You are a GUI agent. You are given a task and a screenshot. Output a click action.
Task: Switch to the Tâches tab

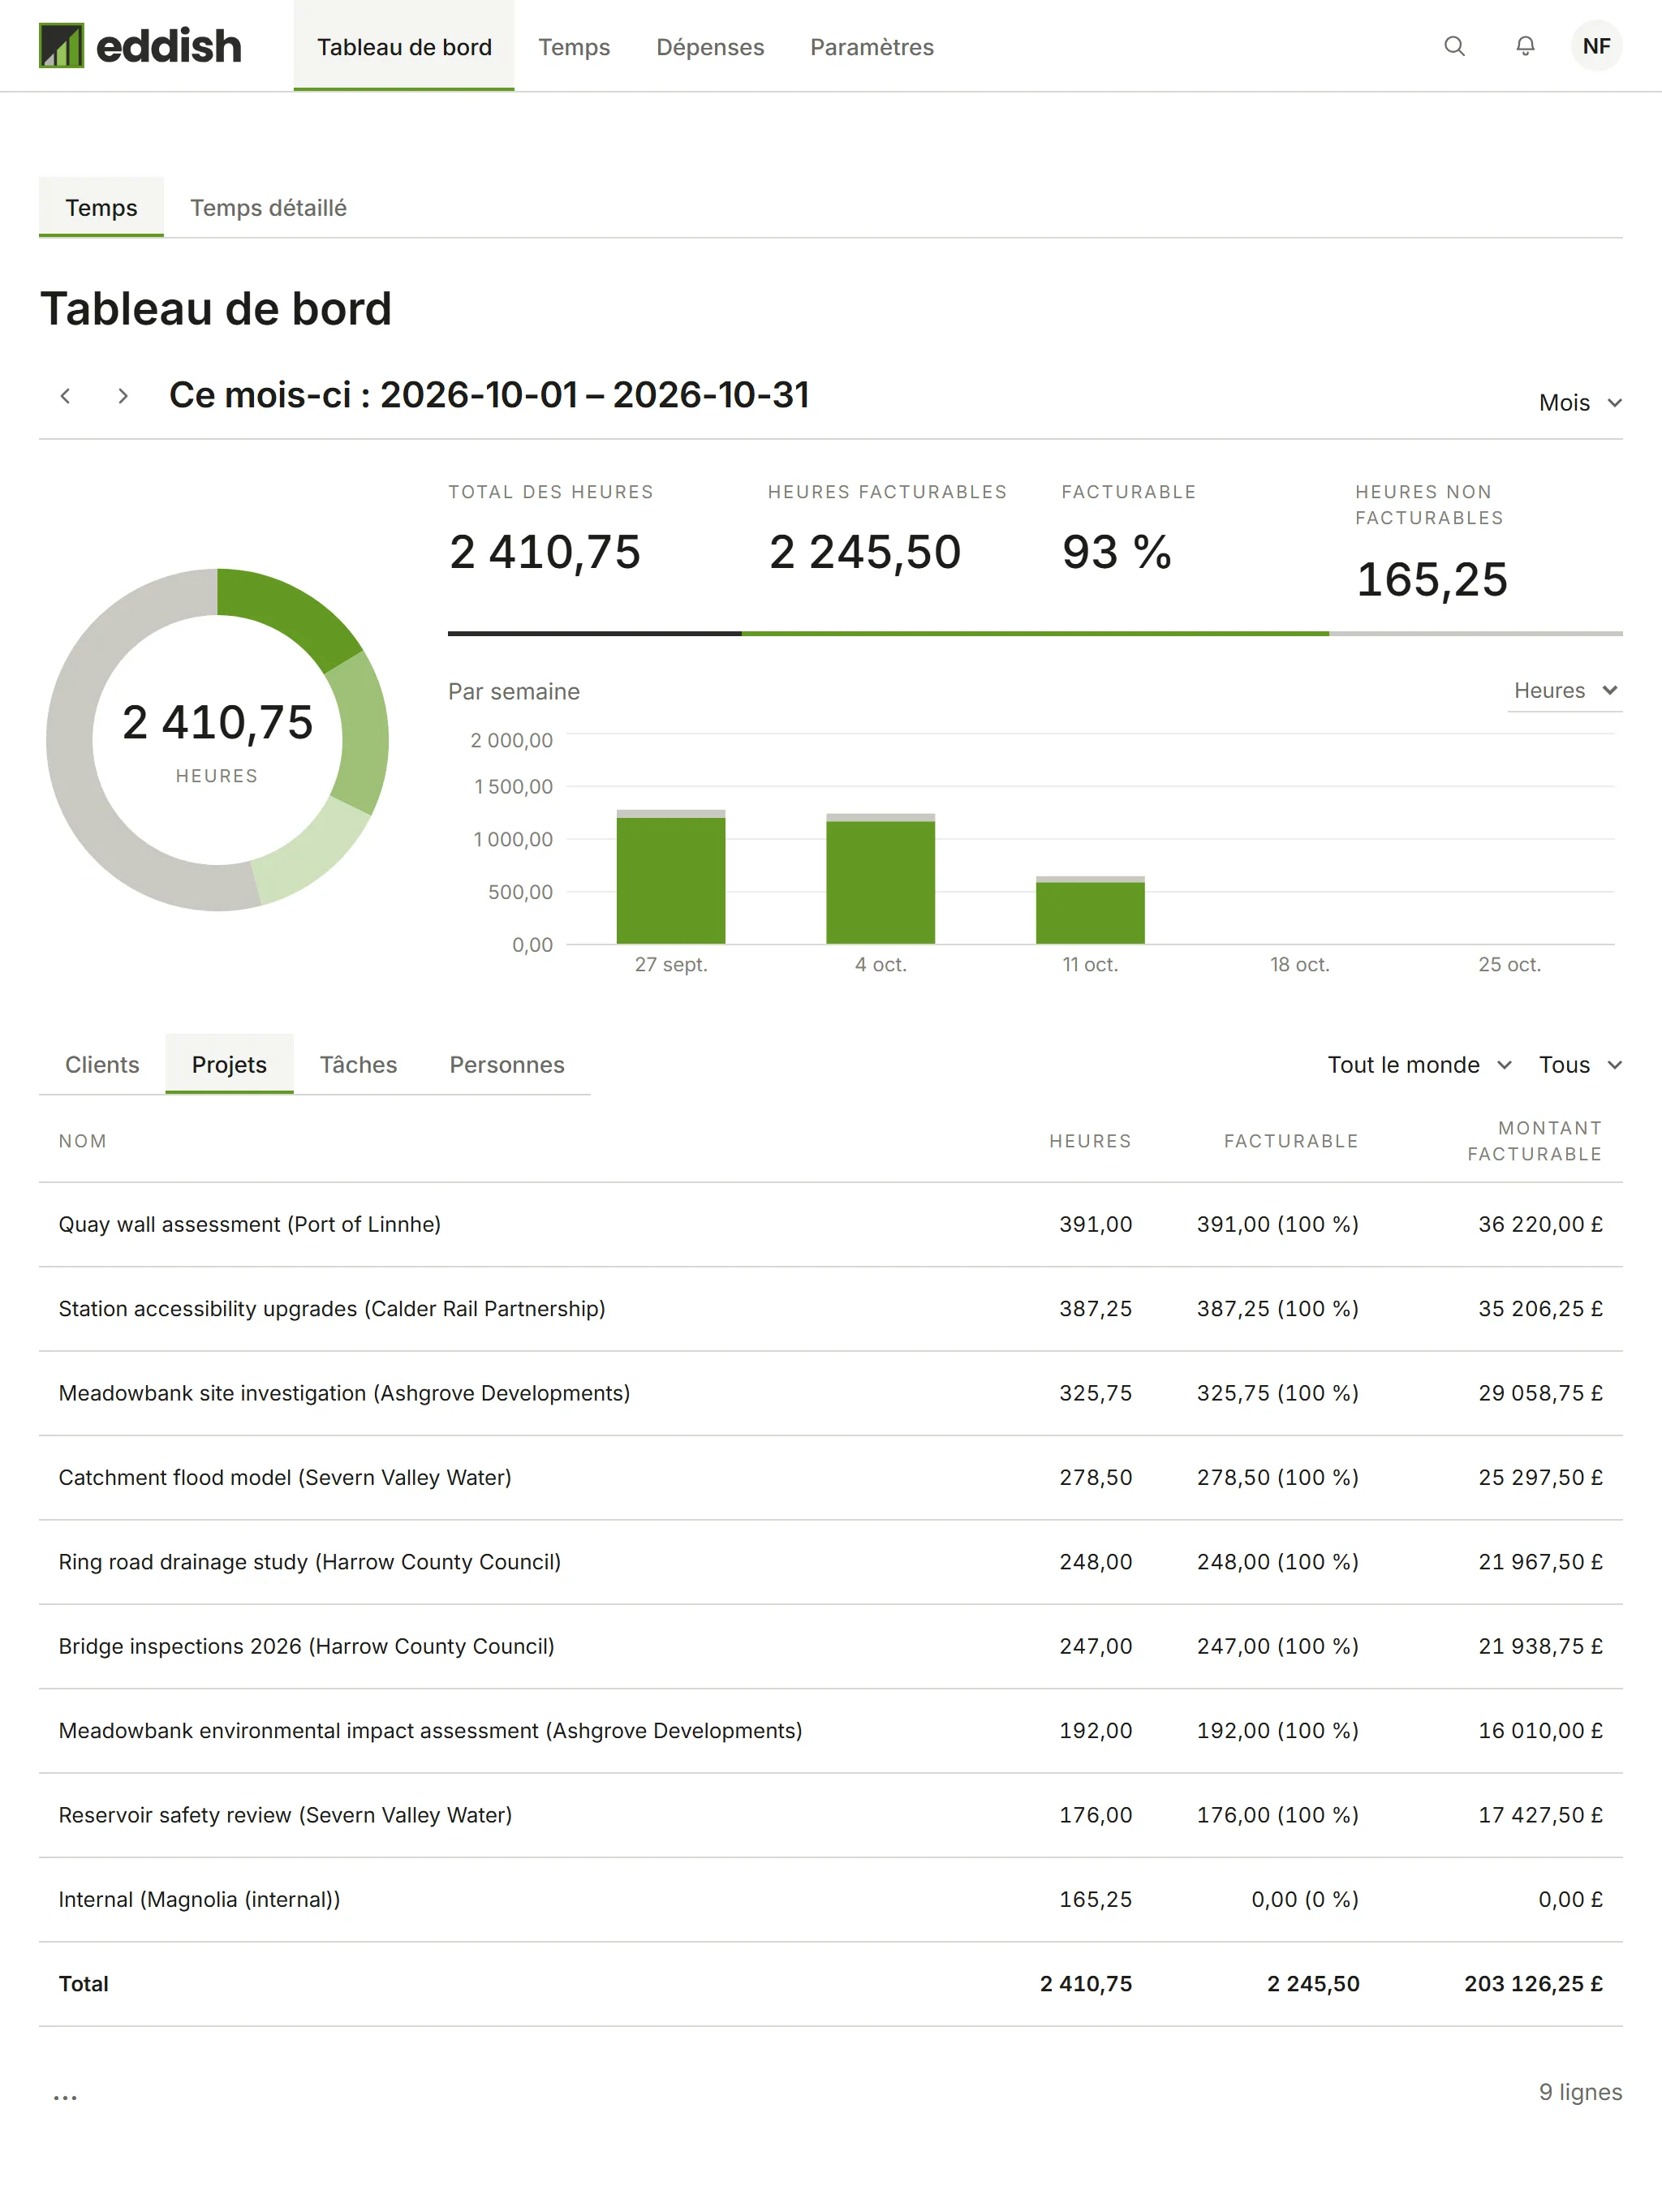click(x=358, y=1065)
